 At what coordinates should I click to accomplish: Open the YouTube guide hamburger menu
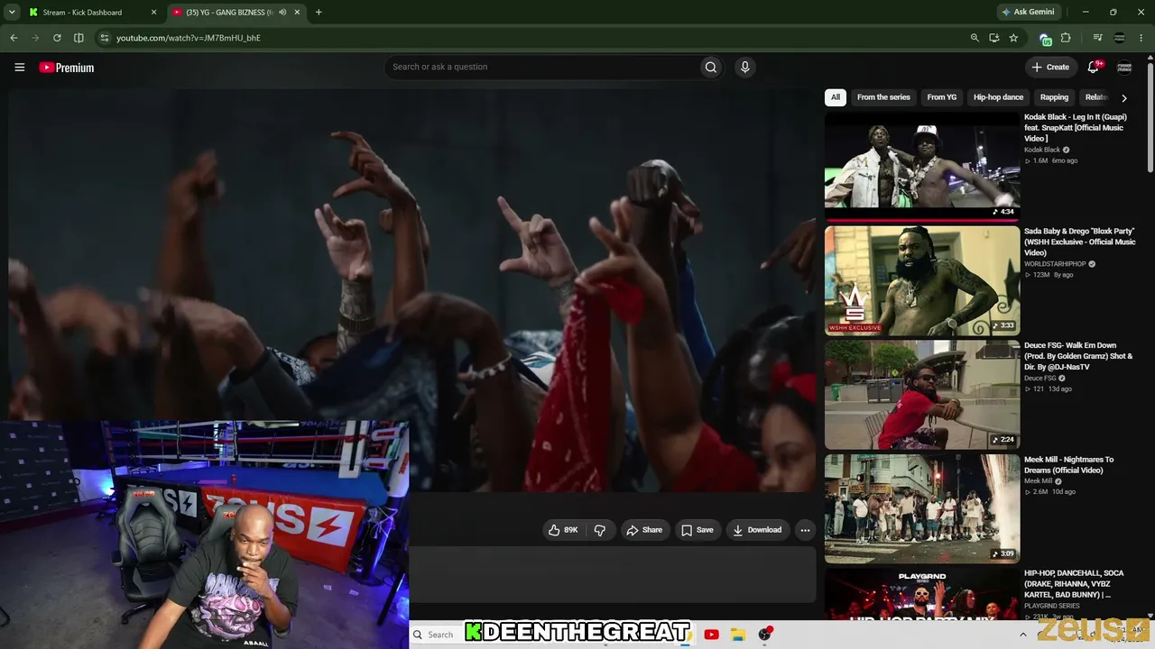pos(19,68)
